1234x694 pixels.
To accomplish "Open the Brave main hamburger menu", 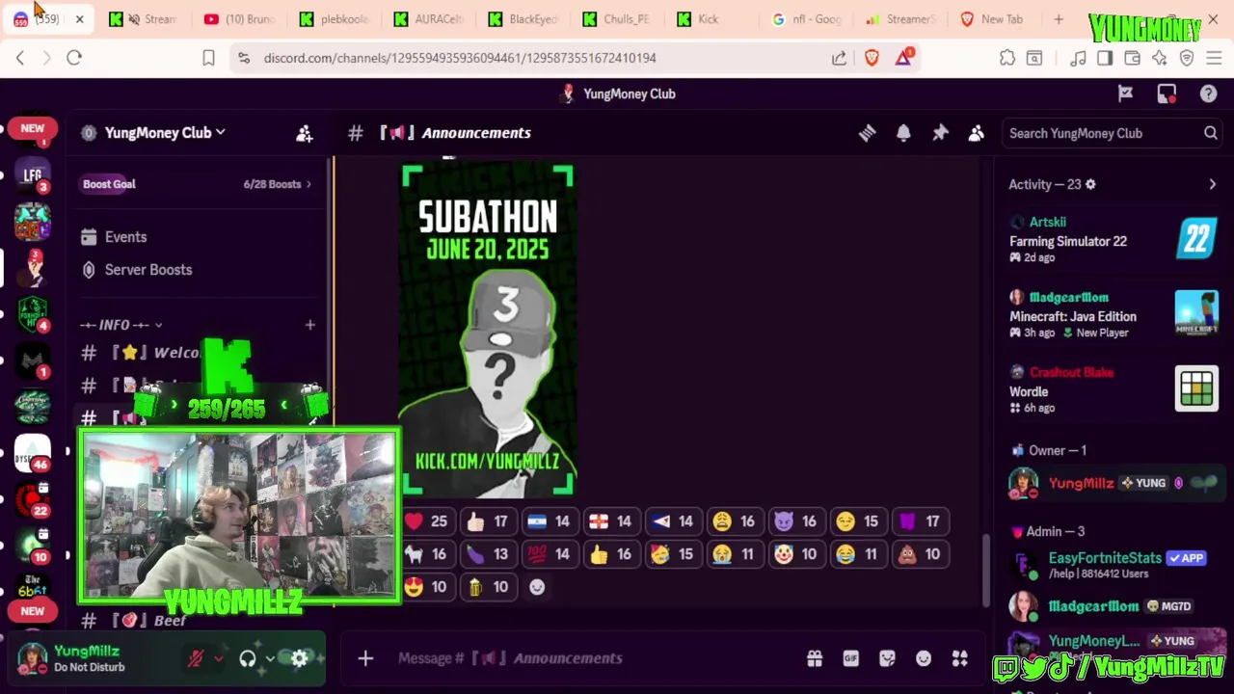I will pyautogui.click(x=1214, y=58).
